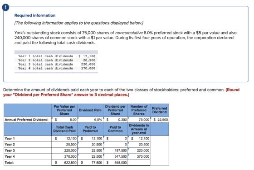Click the Total Paid to Common 545,000 cell
Viewport: 254px width, 170px height.
pos(115,163)
